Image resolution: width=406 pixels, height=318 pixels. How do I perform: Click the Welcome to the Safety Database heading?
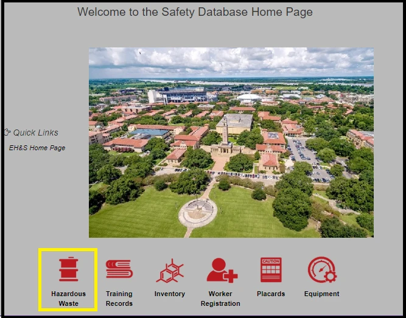pos(195,12)
